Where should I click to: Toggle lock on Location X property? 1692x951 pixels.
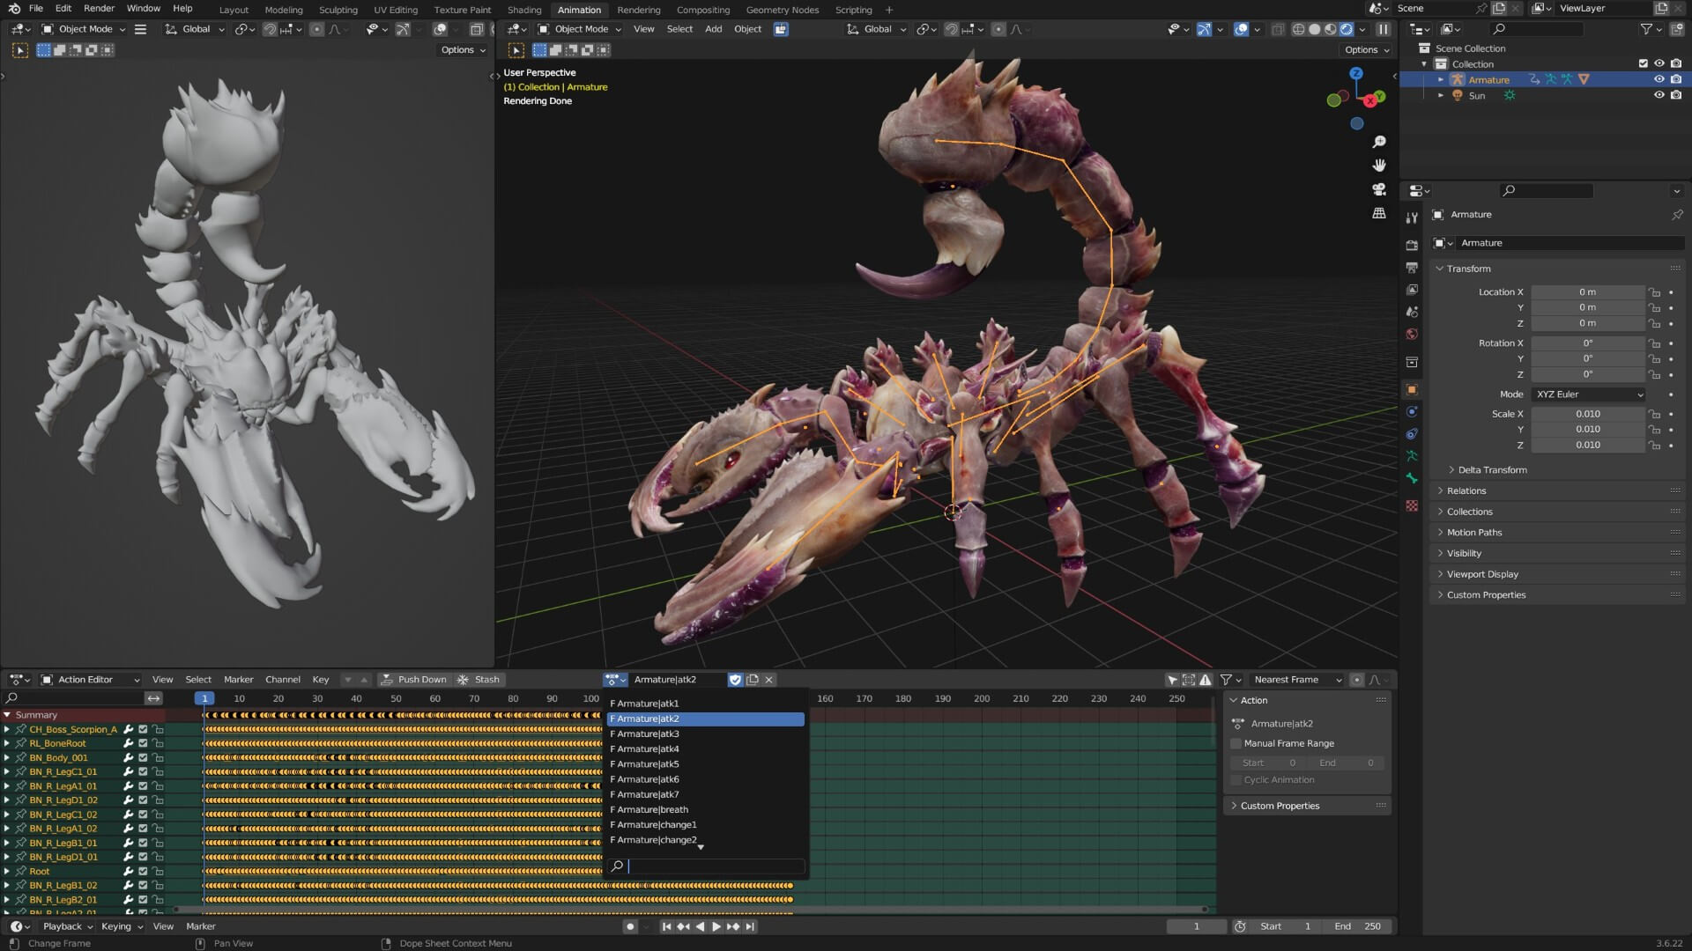pos(1655,292)
